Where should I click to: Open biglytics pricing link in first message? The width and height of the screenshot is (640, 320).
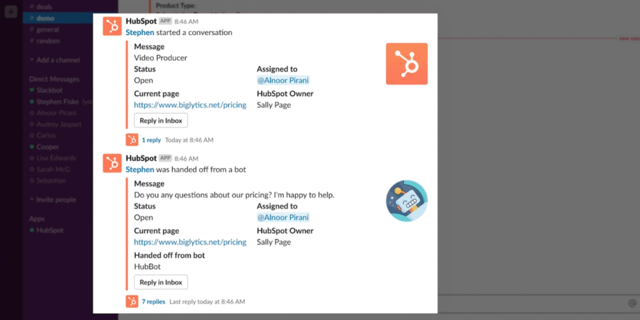(190, 105)
